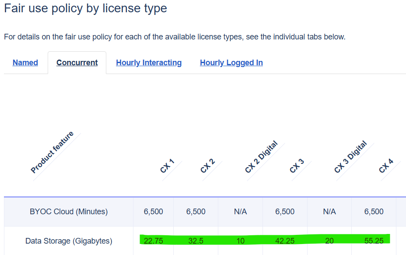Click the 55.25 data storage cell
The width and height of the screenshot is (406, 255).
click(x=374, y=241)
